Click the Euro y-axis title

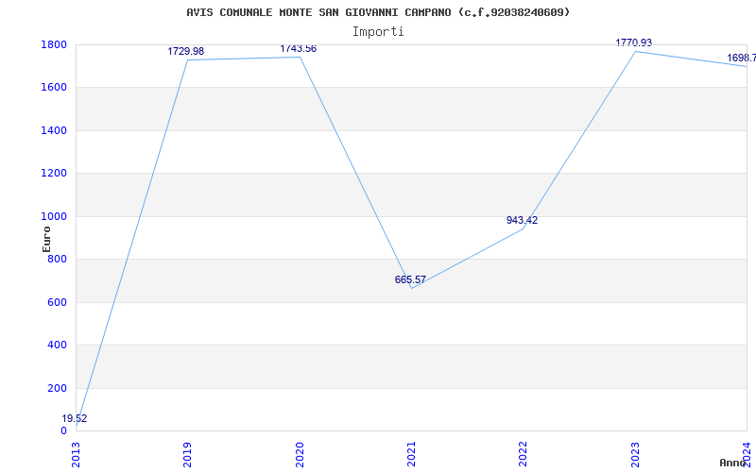click(x=46, y=239)
